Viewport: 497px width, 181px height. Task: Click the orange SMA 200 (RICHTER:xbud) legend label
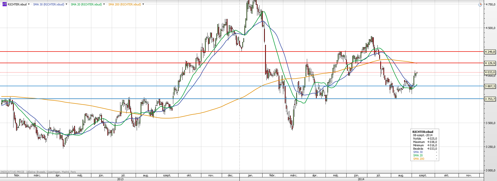(x=125, y=4)
